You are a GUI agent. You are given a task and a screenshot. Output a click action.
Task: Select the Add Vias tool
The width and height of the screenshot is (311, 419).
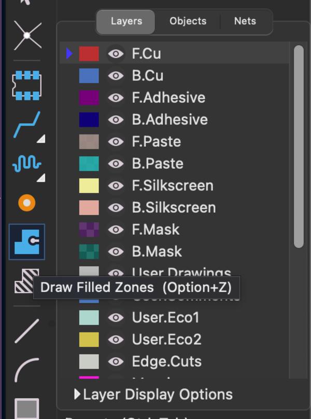tap(26, 202)
